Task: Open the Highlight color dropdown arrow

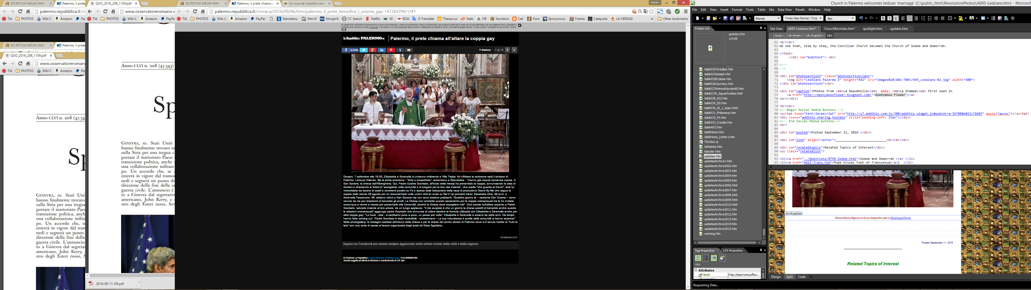Action: tap(966, 19)
